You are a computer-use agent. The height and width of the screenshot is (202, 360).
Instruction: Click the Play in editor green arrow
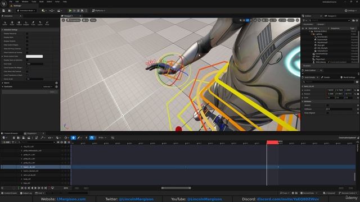click(x=70, y=11)
